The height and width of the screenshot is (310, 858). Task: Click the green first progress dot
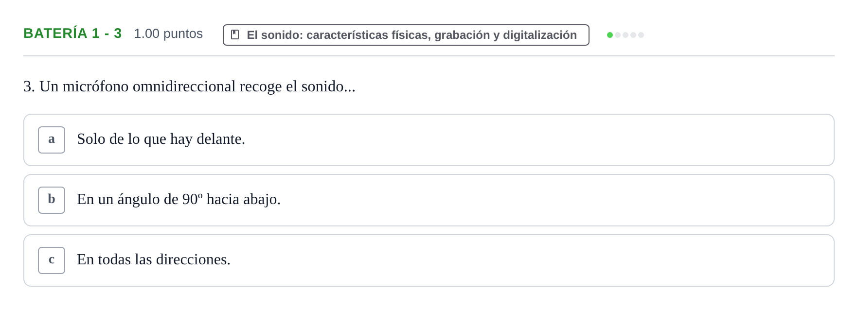click(x=610, y=35)
